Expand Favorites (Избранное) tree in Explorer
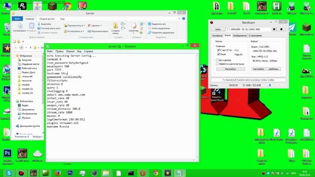The height and width of the screenshot is (177, 315). point(24,56)
